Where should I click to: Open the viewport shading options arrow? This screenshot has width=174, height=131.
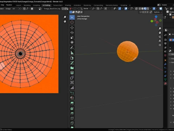point(150,9)
